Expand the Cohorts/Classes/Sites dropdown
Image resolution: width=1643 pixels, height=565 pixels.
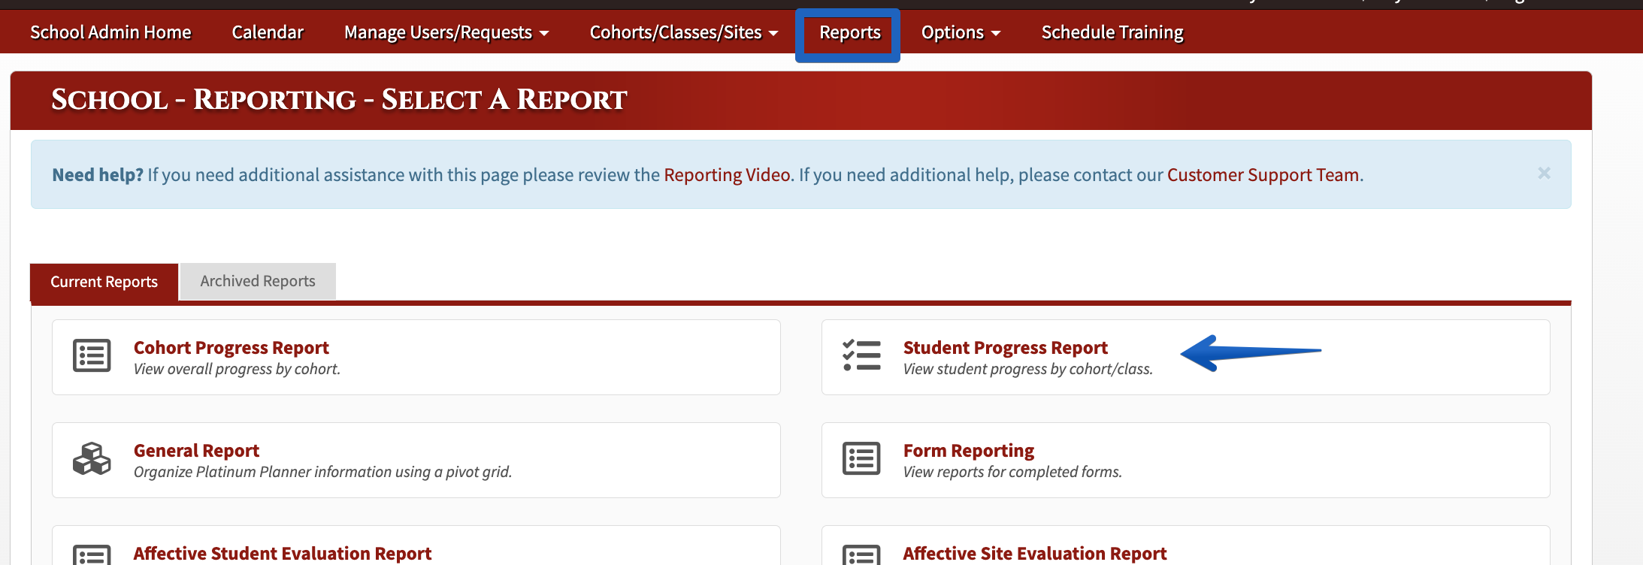[x=684, y=32]
